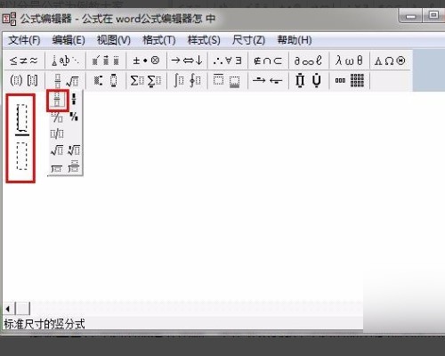Open the Greek uppercase letters palette
Viewport: 445px width, 356px height.
[x=390, y=61]
